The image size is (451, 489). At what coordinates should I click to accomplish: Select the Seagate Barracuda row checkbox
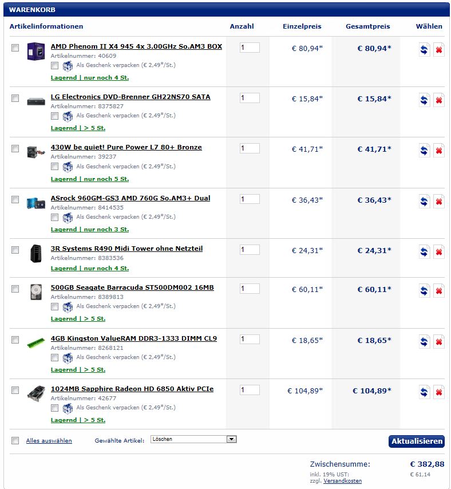point(15,289)
